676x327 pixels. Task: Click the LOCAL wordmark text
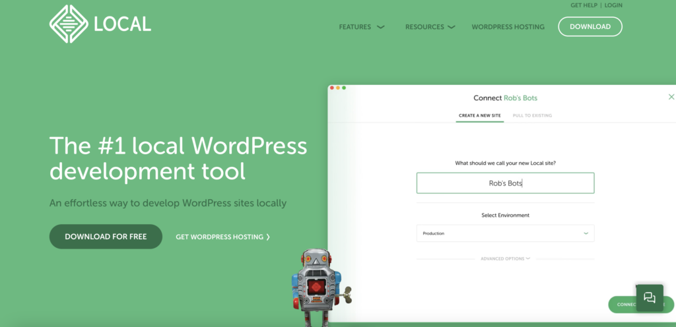point(122,24)
